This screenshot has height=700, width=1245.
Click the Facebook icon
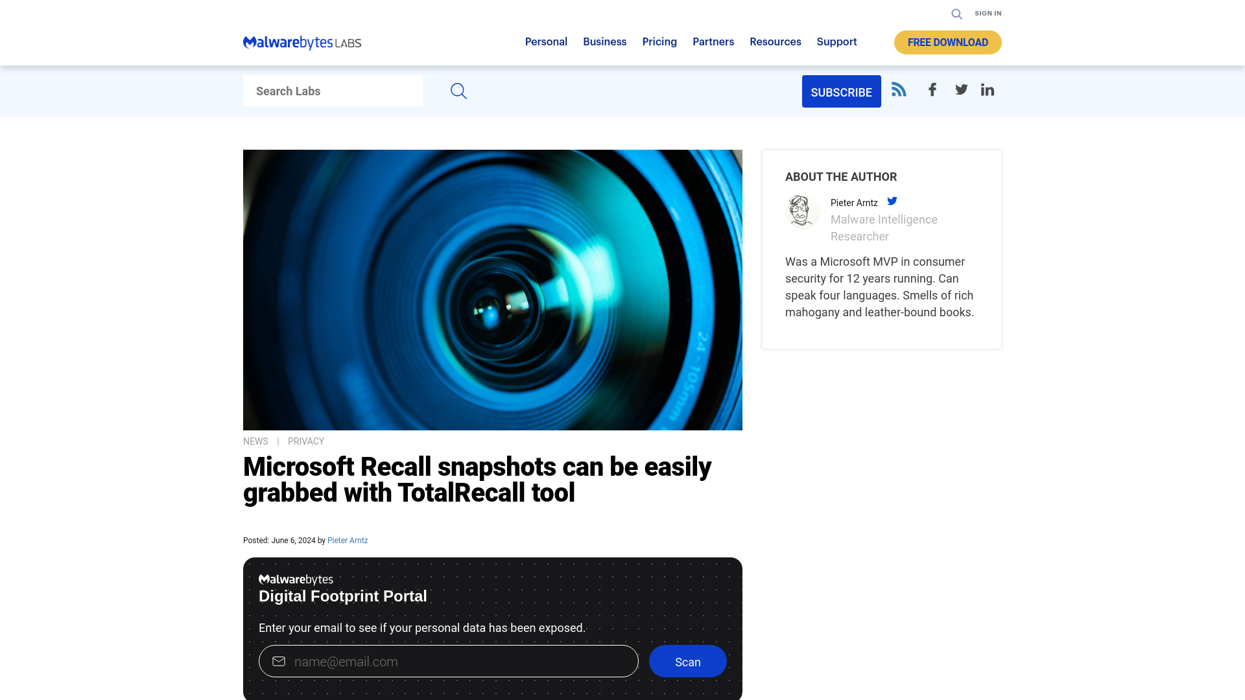pos(932,89)
